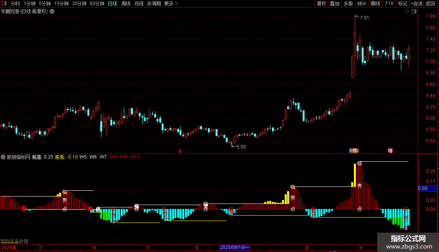Open the indicator settings circle icon
Image resolution: width=439 pixels, height=252 pixels.
click(3, 157)
